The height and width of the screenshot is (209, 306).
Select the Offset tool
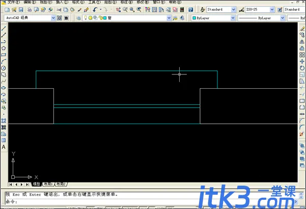pyautogui.click(x=302, y=48)
